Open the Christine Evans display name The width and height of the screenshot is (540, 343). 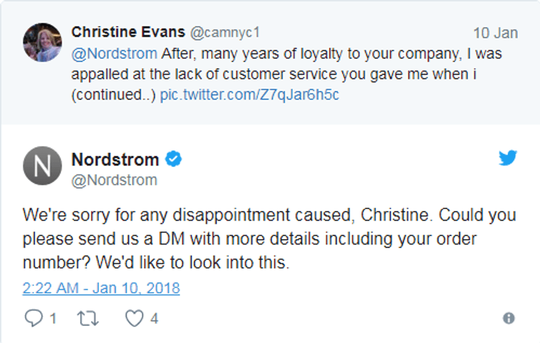[128, 32]
